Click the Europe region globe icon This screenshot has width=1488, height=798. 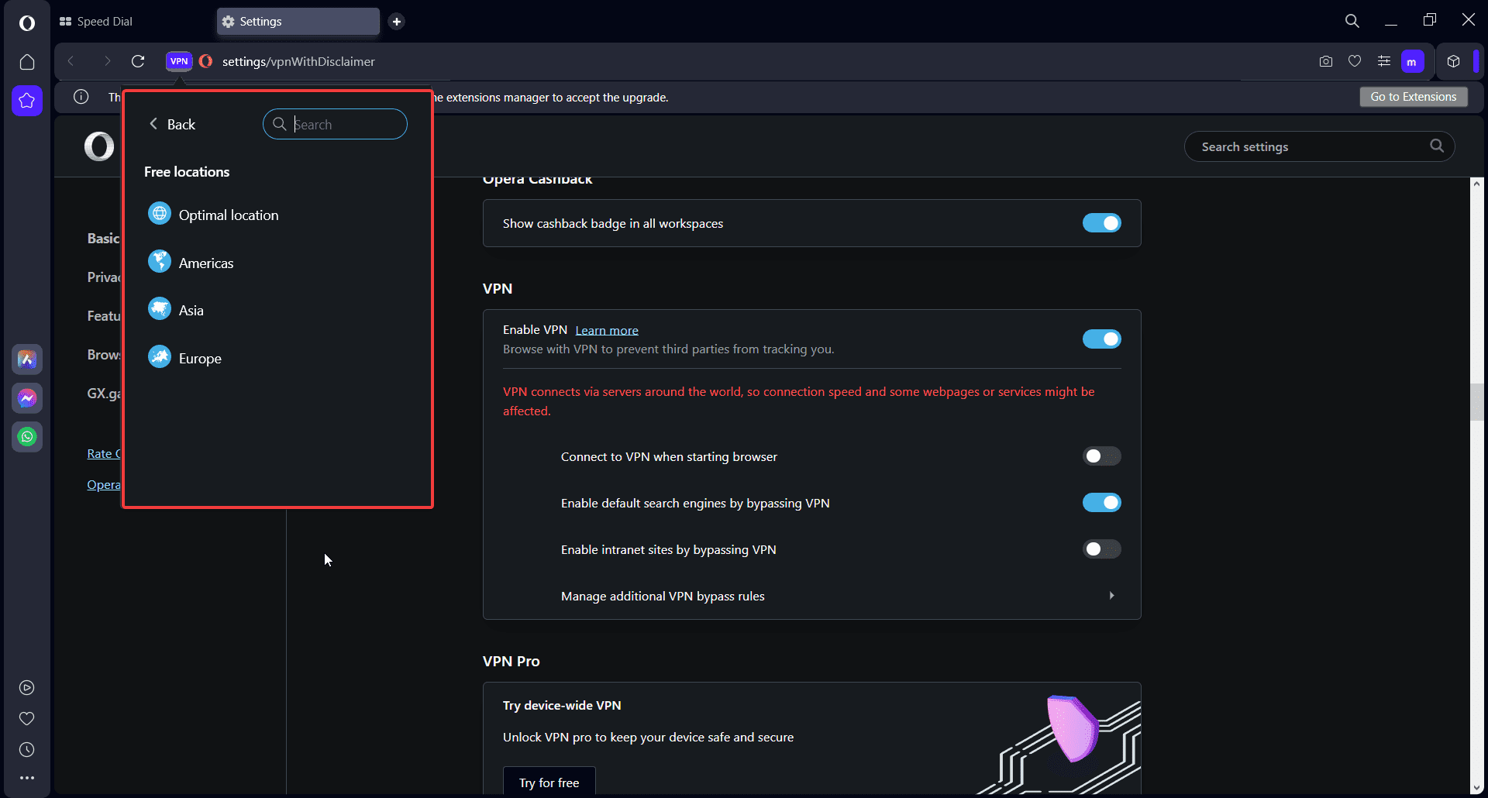coord(160,356)
